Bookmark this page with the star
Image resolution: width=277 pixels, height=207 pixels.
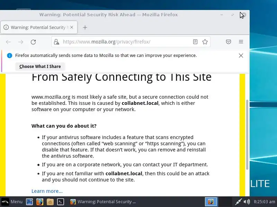pyautogui.click(x=205, y=42)
